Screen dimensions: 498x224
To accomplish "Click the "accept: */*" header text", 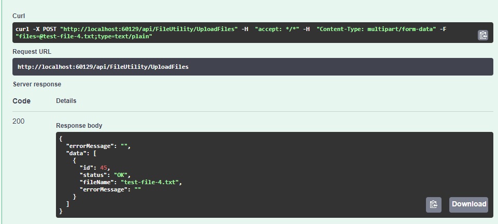I will pyautogui.click(x=277, y=29).
